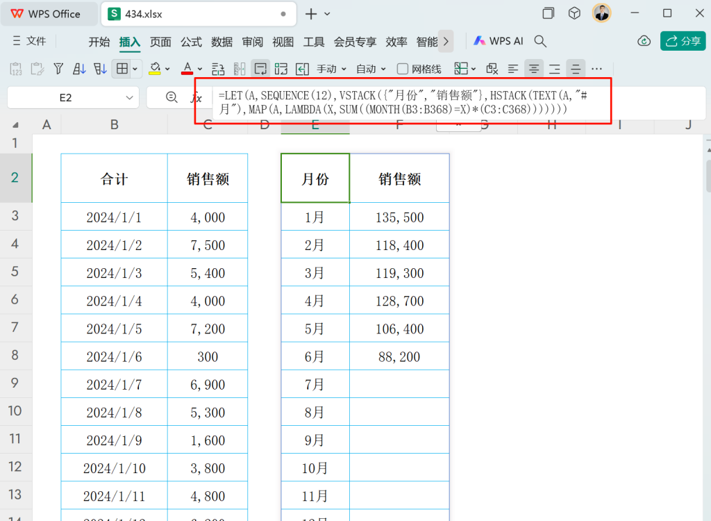Open the 手动 dropdown

331,69
